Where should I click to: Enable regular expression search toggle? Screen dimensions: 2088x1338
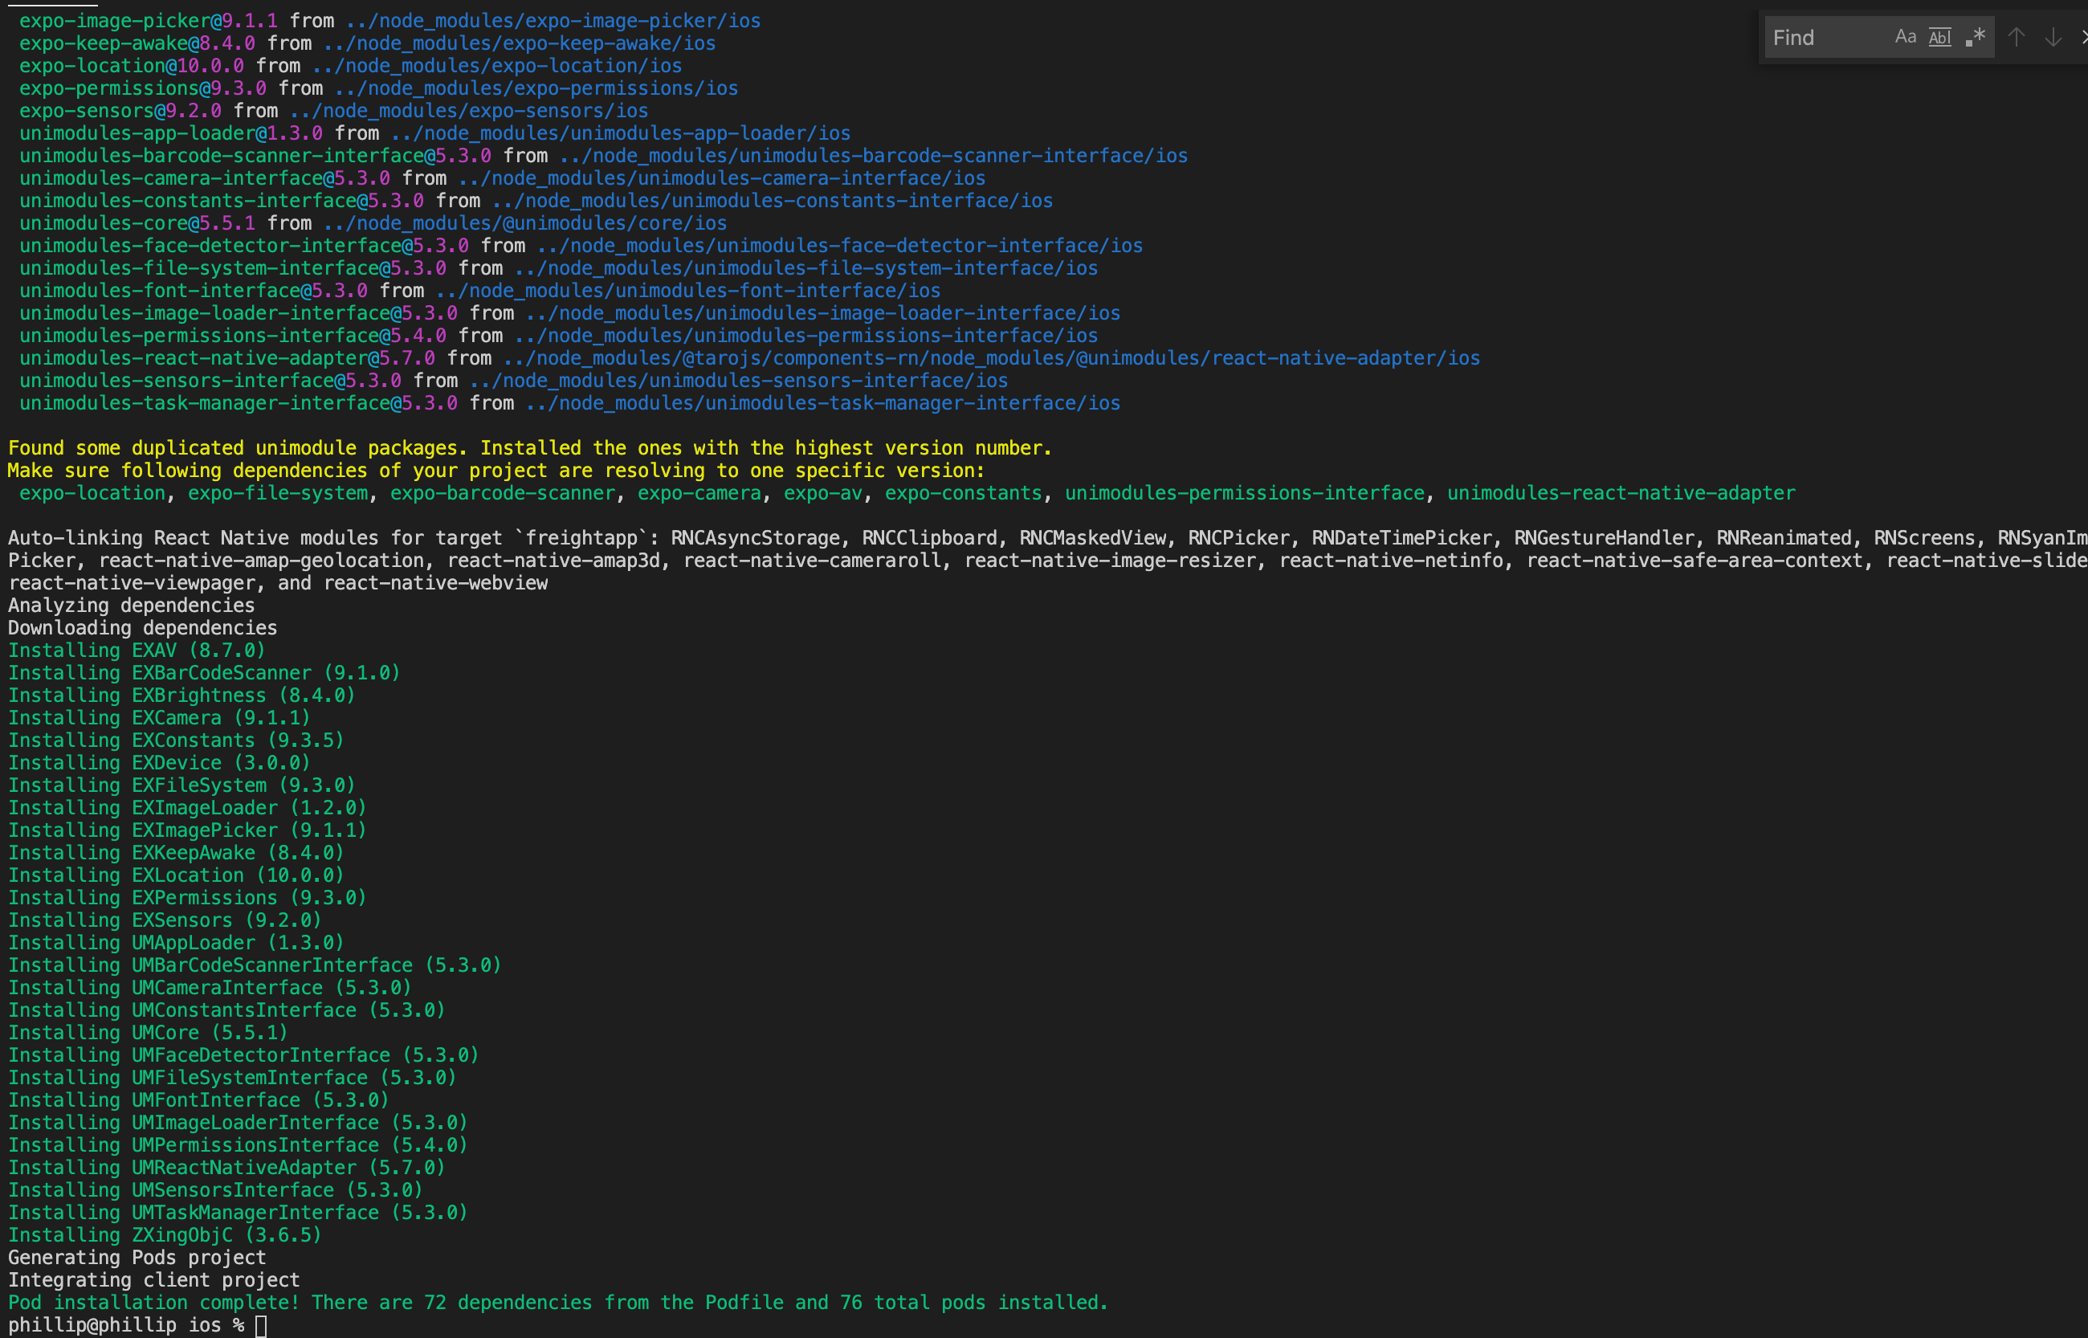pyautogui.click(x=1976, y=38)
